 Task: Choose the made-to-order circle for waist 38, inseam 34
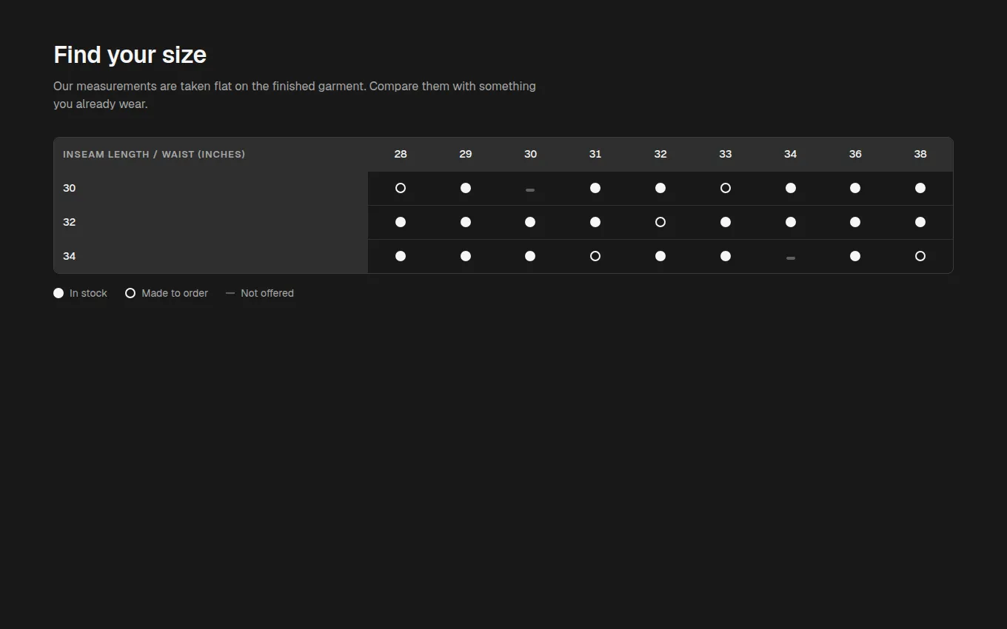coord(920,256)
